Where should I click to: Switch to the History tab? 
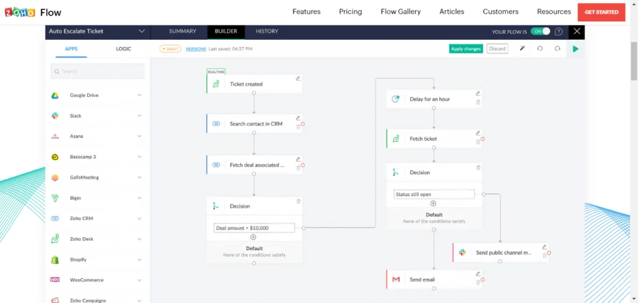point(267,31)
